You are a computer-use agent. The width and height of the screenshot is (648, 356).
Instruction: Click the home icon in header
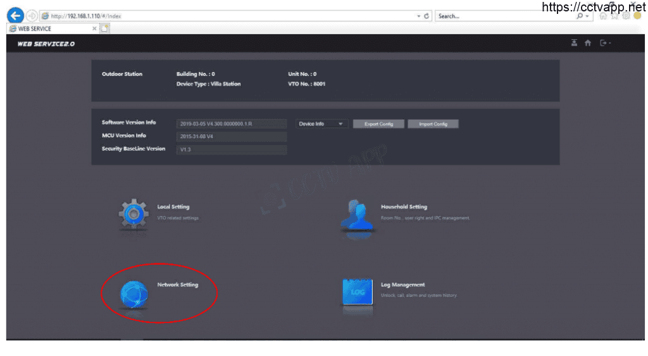tap(588, 43)
